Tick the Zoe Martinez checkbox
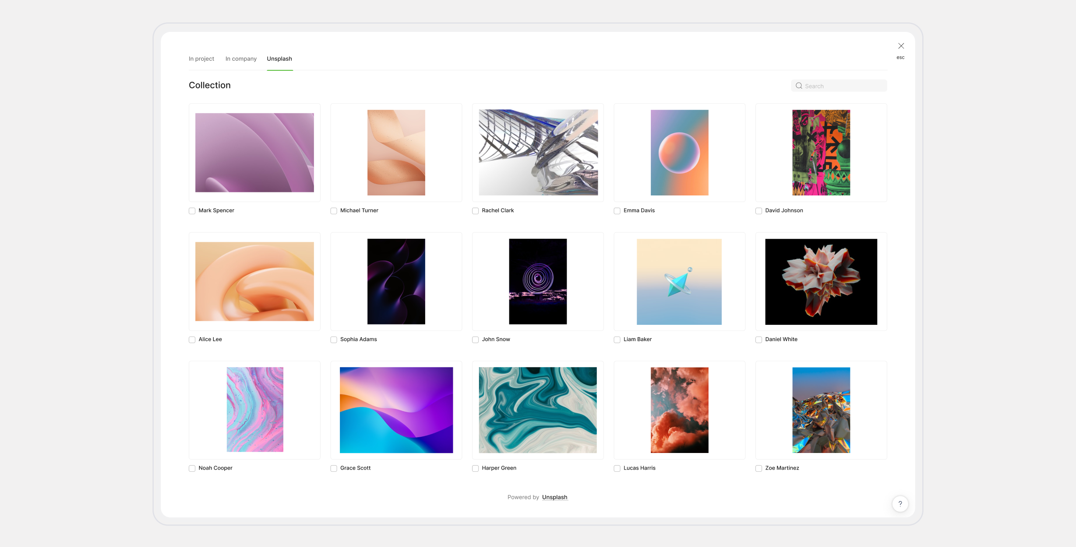The image size is (1076, 547). 758,468
